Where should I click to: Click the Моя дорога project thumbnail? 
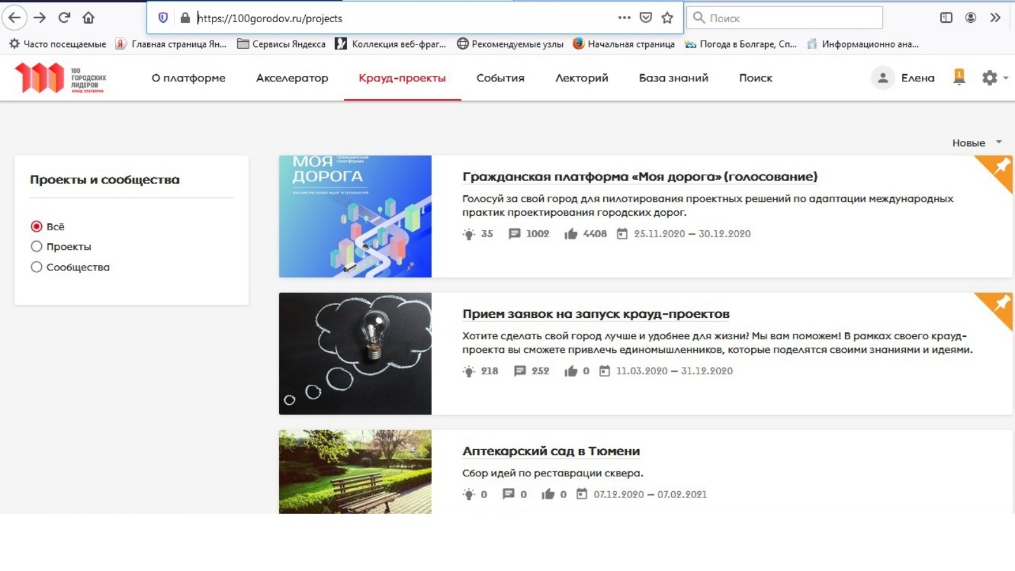355,216
